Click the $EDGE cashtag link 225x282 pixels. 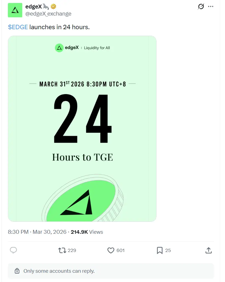[18, 27]
